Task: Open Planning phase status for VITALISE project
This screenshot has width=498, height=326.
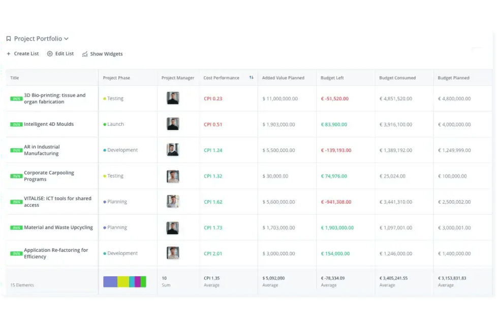Action: tap(116, 202)
